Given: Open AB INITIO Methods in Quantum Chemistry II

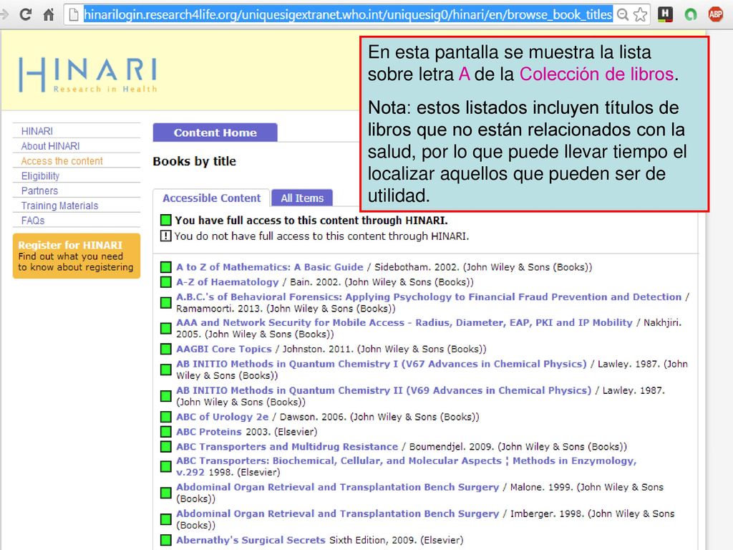Looking at the screenshot, I should click(384, 390).
